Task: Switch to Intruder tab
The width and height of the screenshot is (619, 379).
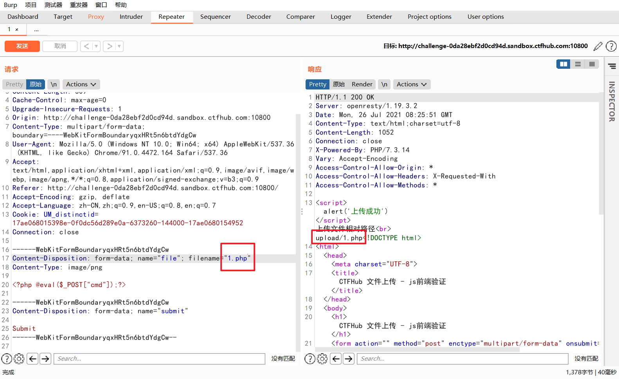Action: [x=131, y=17]
